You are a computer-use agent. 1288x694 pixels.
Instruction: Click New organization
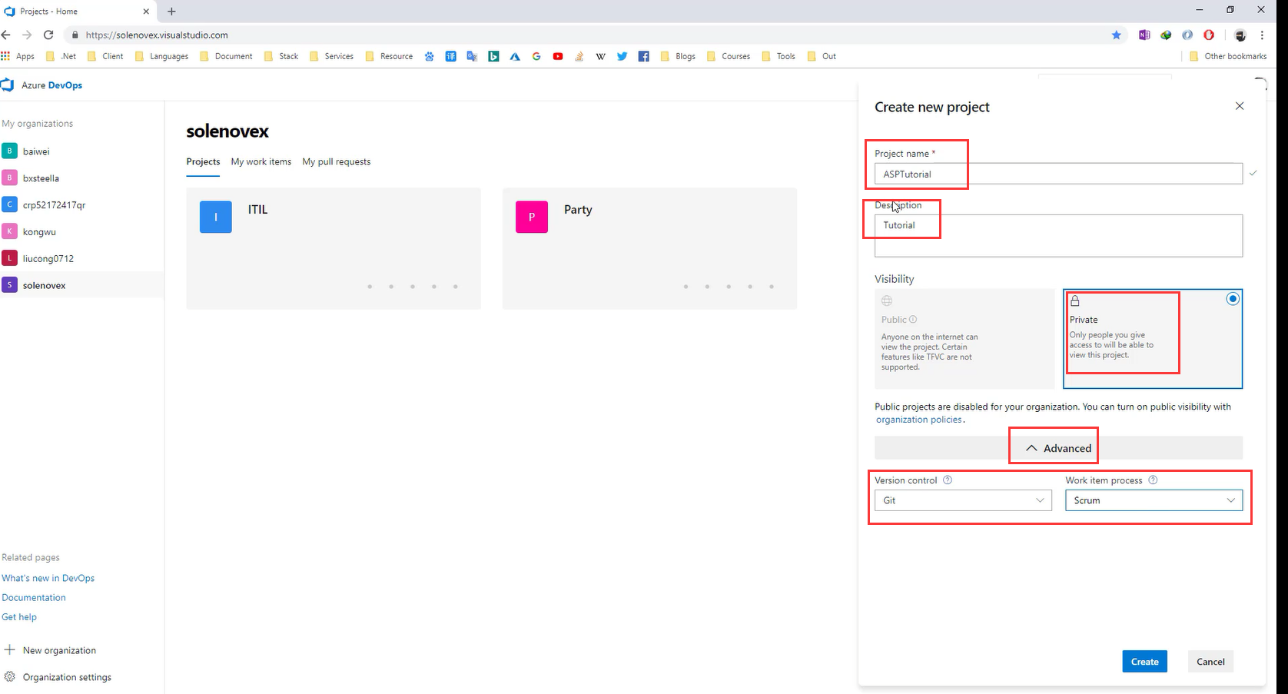click(x=51, y=650)
